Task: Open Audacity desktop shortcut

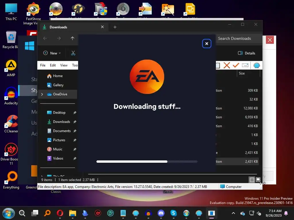Action: tap(11, 96)
